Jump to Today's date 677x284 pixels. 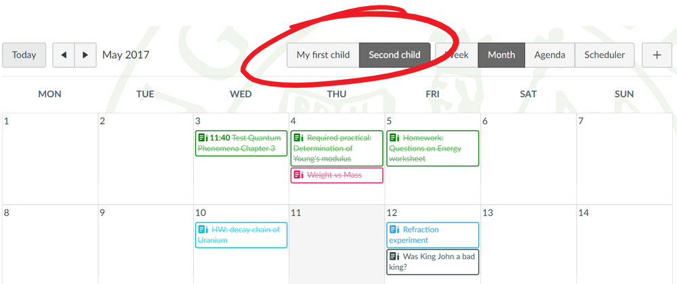click(24, 55)
